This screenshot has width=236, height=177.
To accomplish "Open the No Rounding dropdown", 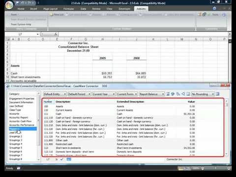I will pyautogui.click(x=203, y=94).
